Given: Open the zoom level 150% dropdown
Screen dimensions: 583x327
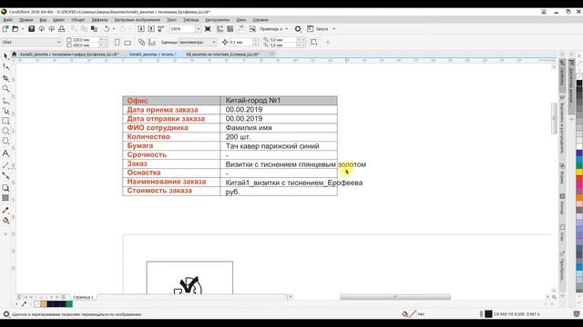Looking at the screenshot, I should (199, 28).
